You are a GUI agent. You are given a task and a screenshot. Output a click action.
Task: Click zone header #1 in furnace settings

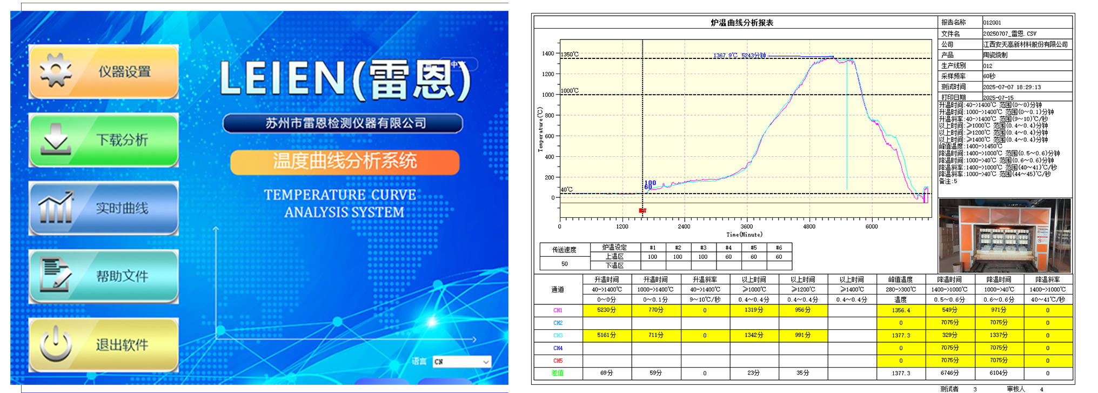click(653, 248)
